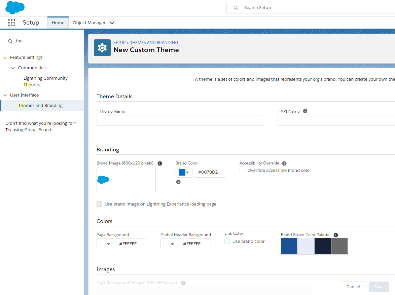395x295 pixels.
Task: Open the Page Background color dropdown
Action: pyautogui.click(x=105, y=244)
